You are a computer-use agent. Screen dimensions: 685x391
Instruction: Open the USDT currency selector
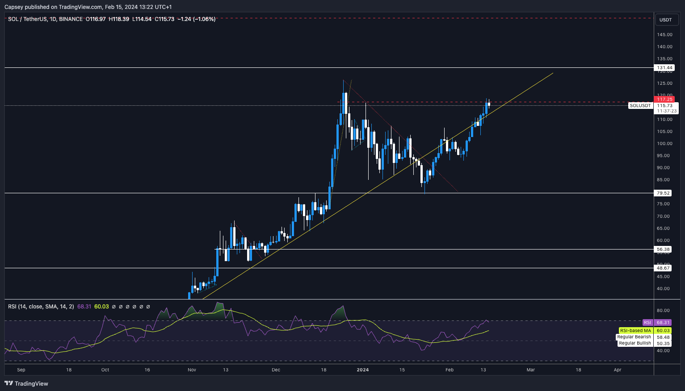coord(665,20)
